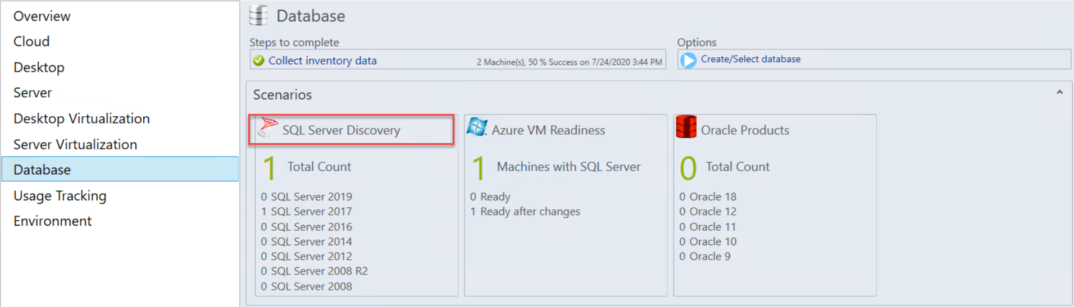Select Desktop Virtualization in sidebar
The width and height of the screenshot is (1074, 307).
pos(81,118)
